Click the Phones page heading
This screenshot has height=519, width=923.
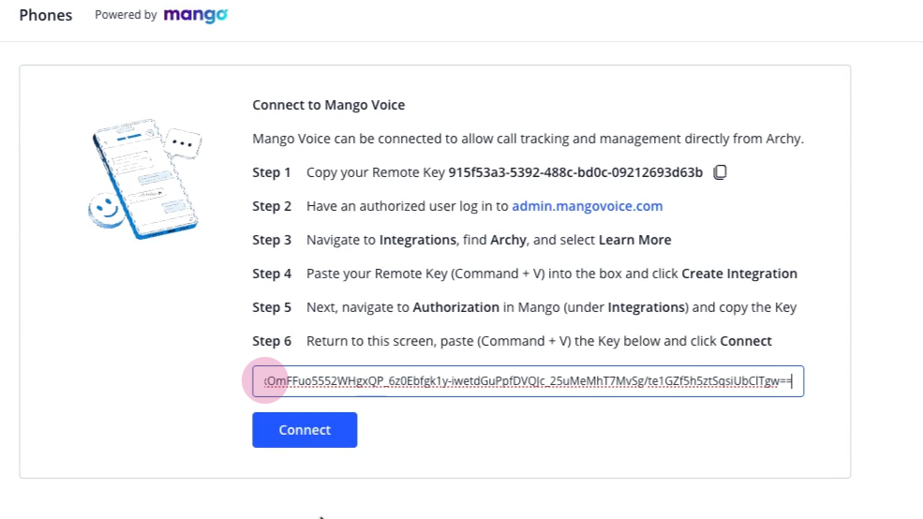(x=45, y=15)
